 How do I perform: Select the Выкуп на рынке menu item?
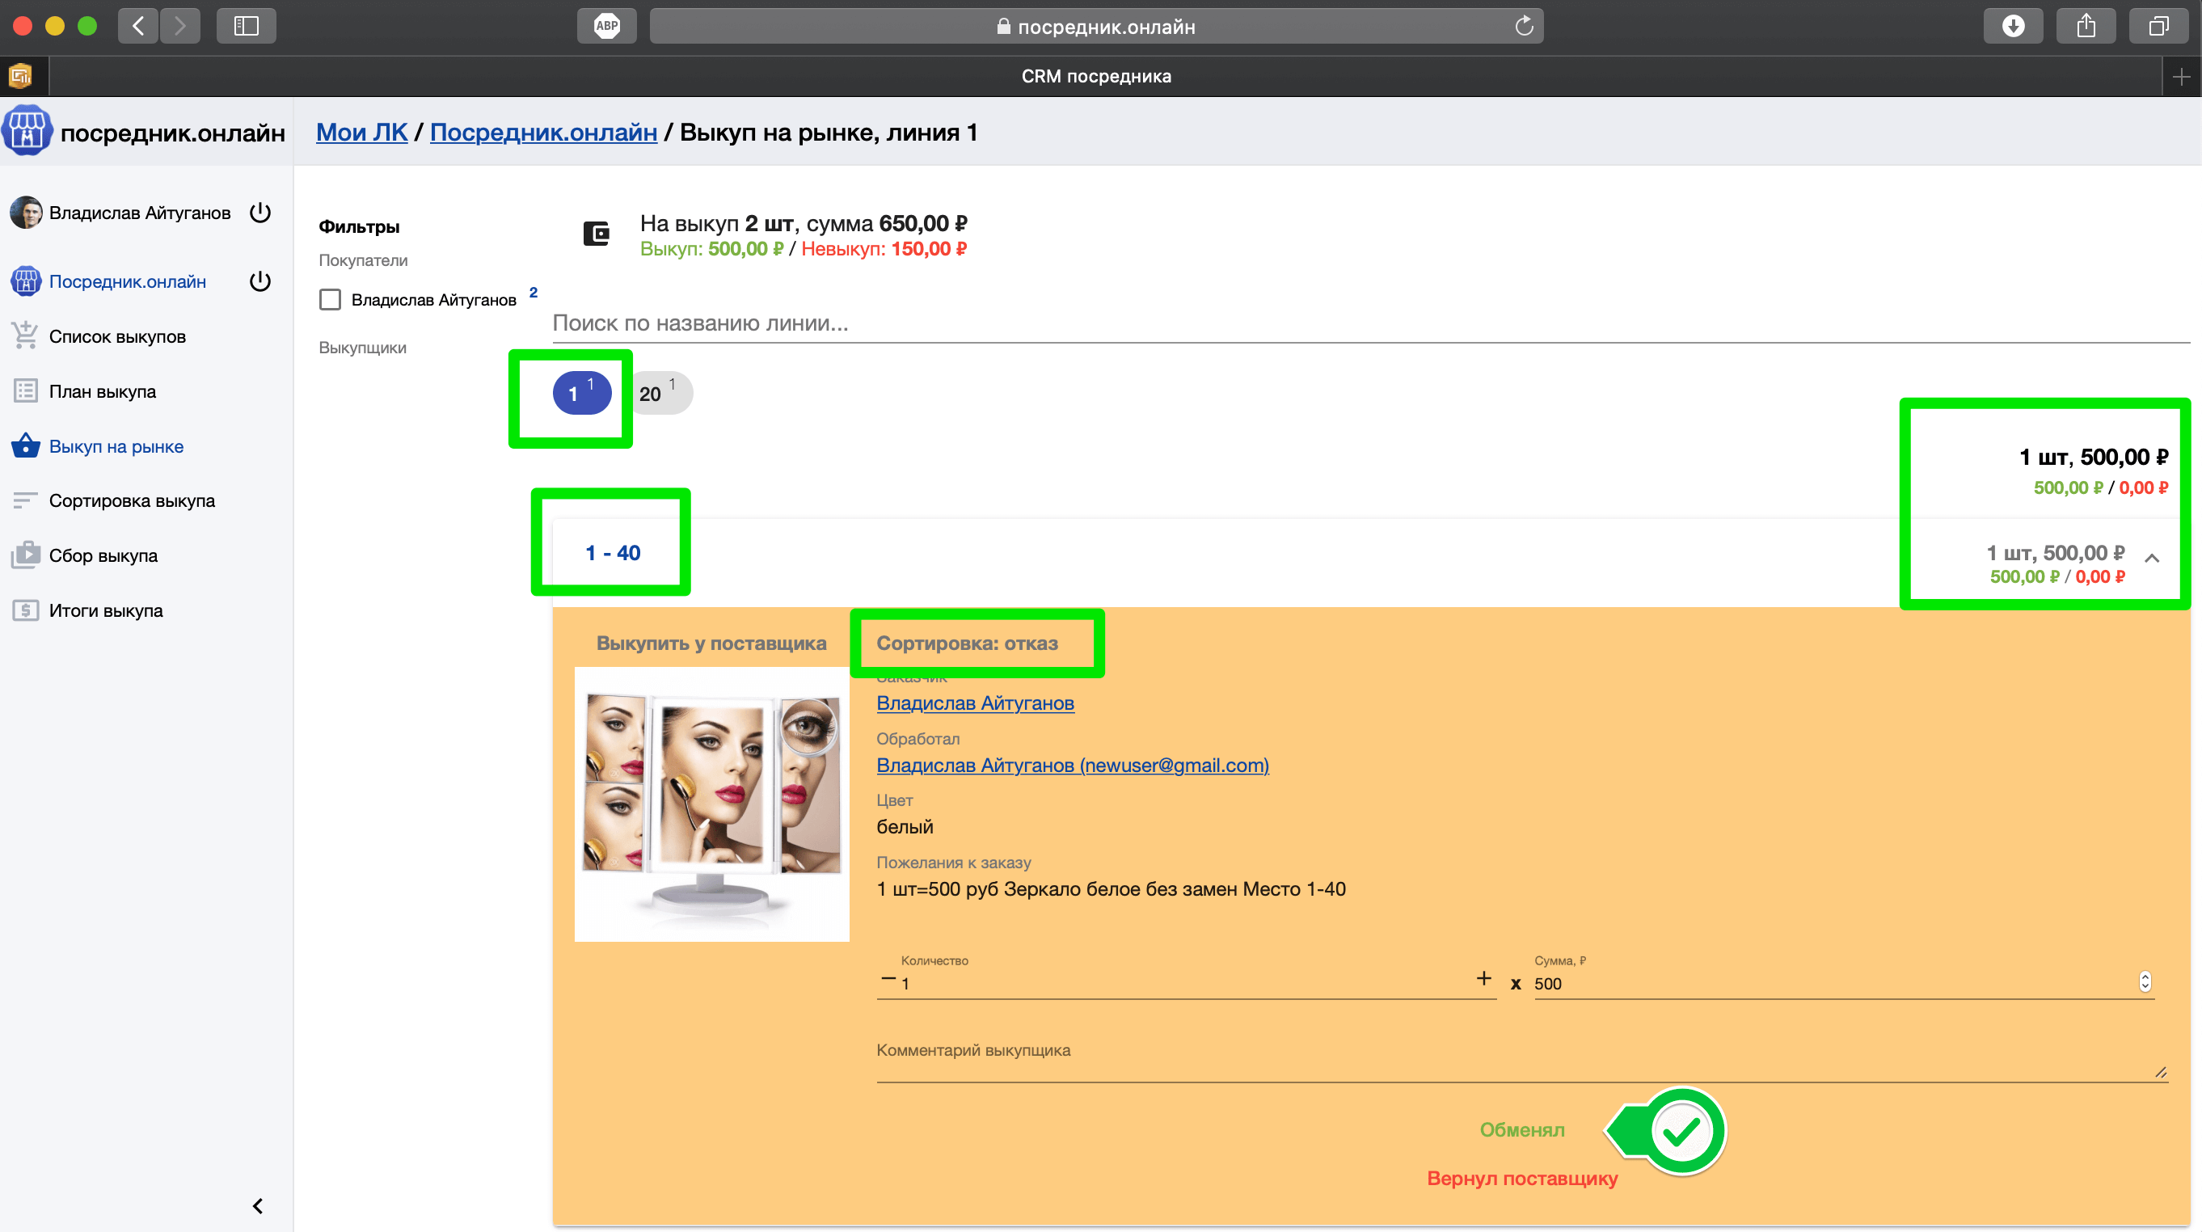(x=116, y=446)
